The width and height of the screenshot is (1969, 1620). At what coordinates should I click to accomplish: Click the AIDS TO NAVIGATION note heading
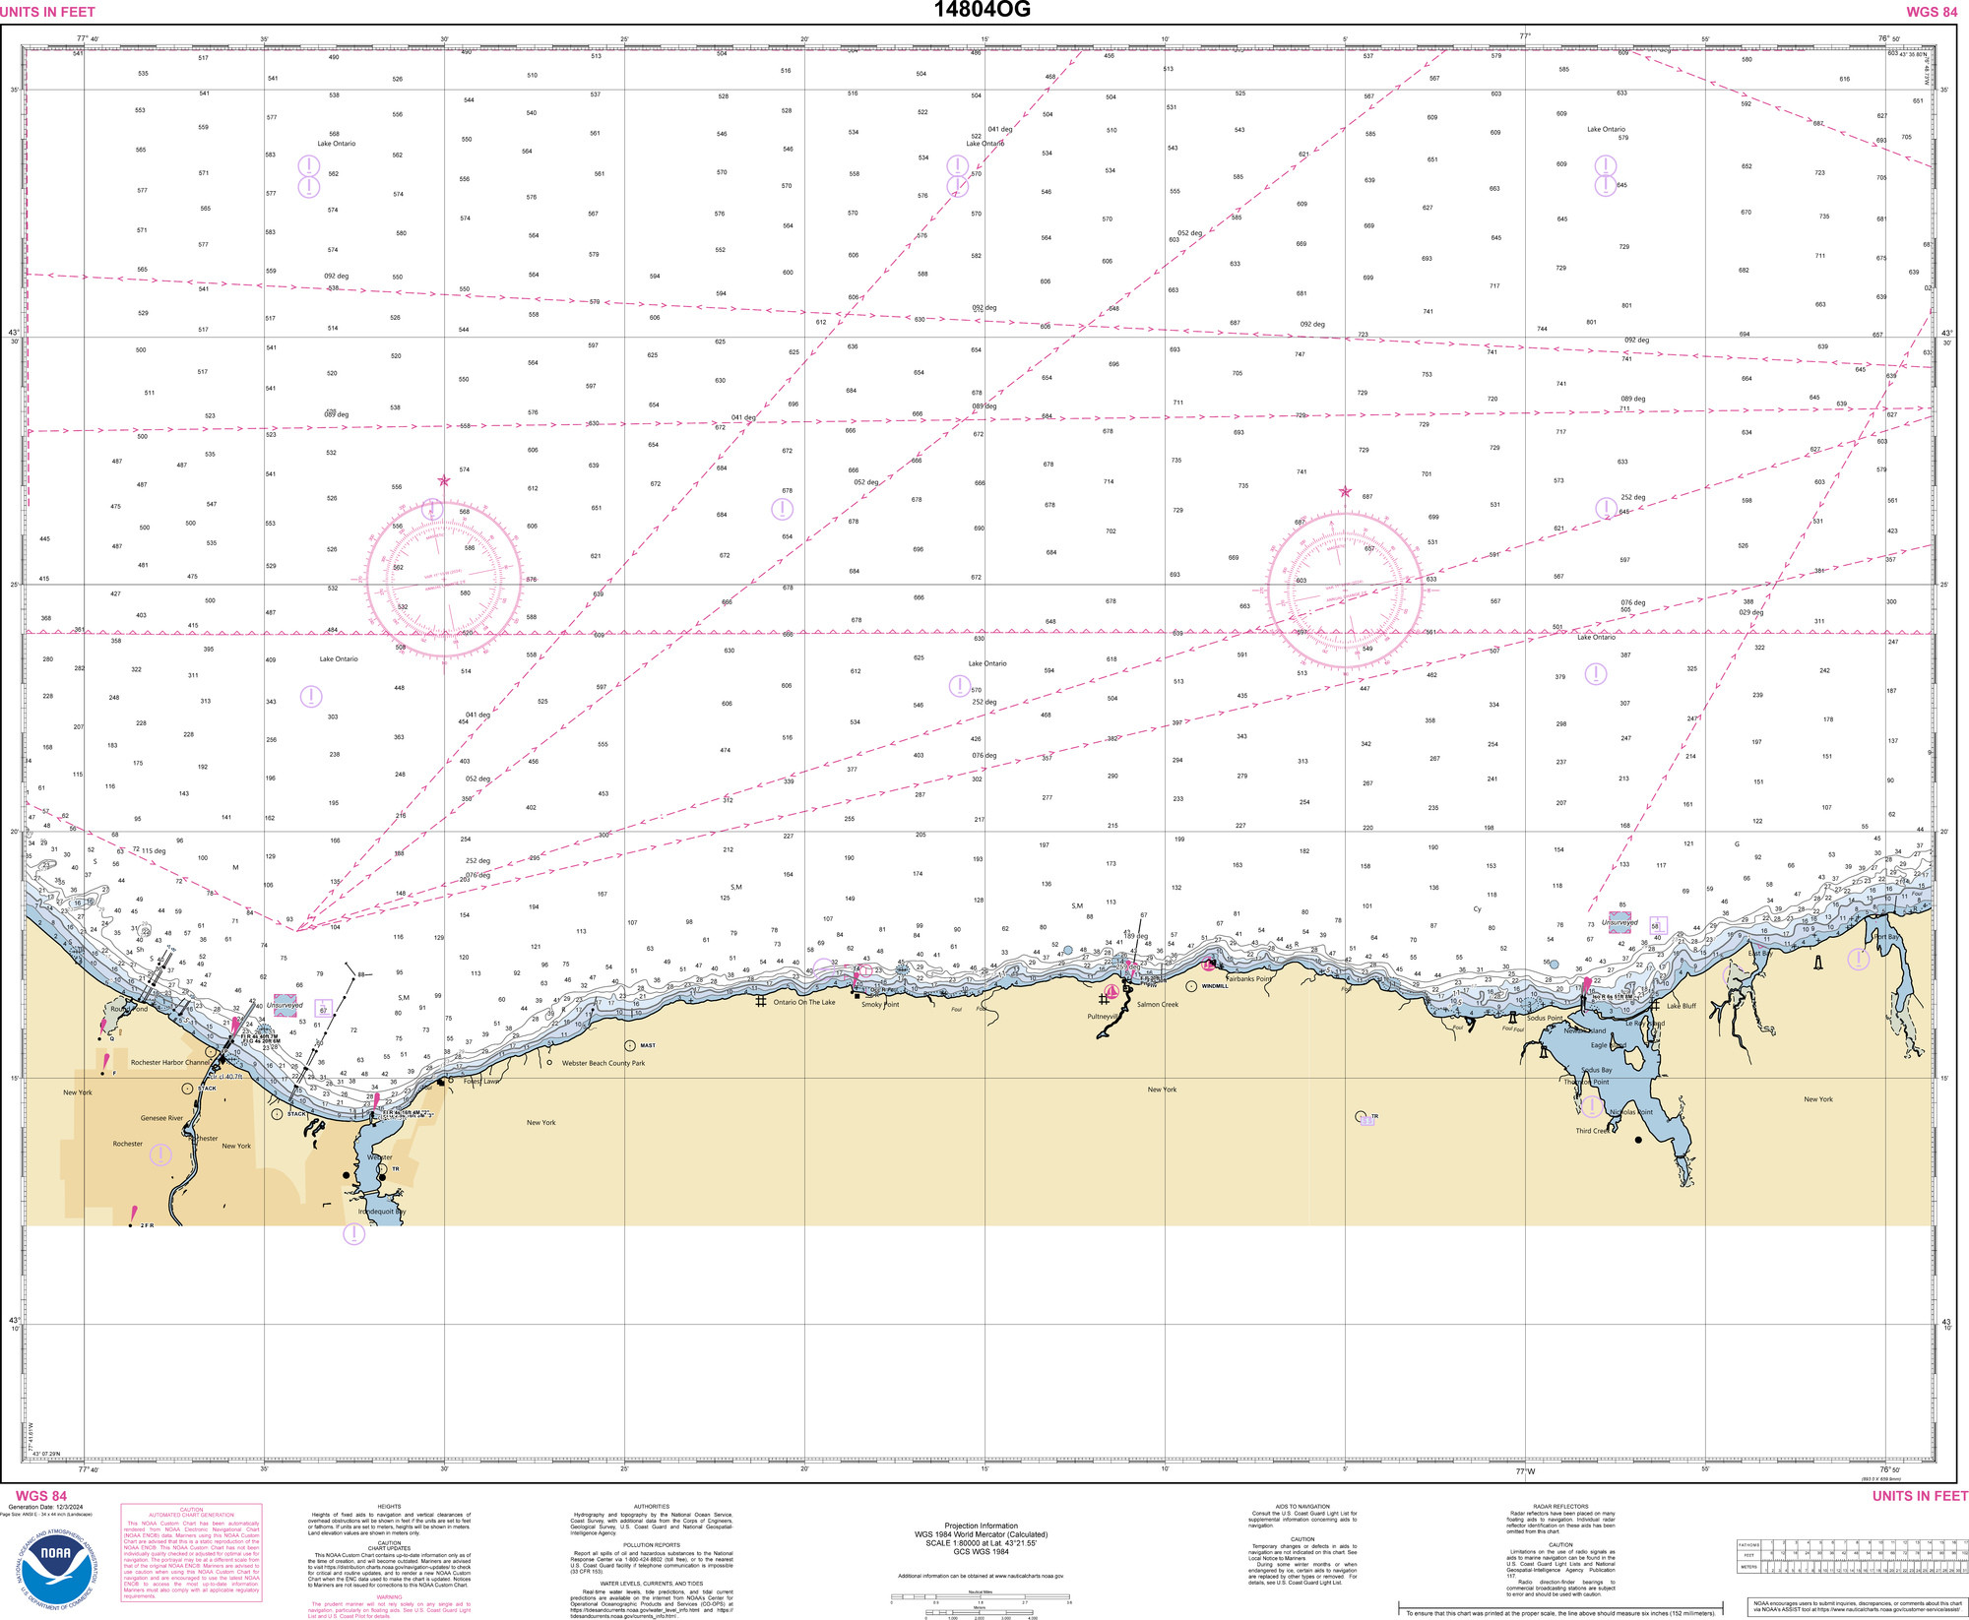[1302, 1507]
